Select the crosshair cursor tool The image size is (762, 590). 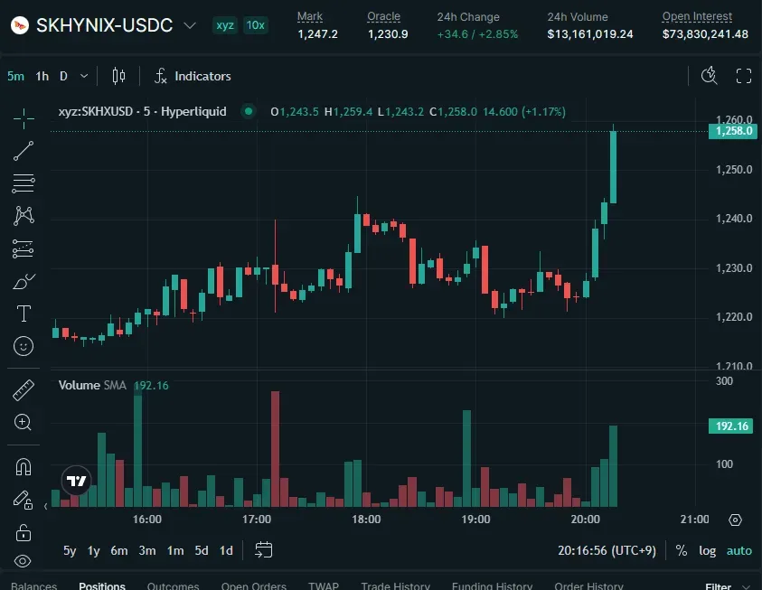[24, 118]
